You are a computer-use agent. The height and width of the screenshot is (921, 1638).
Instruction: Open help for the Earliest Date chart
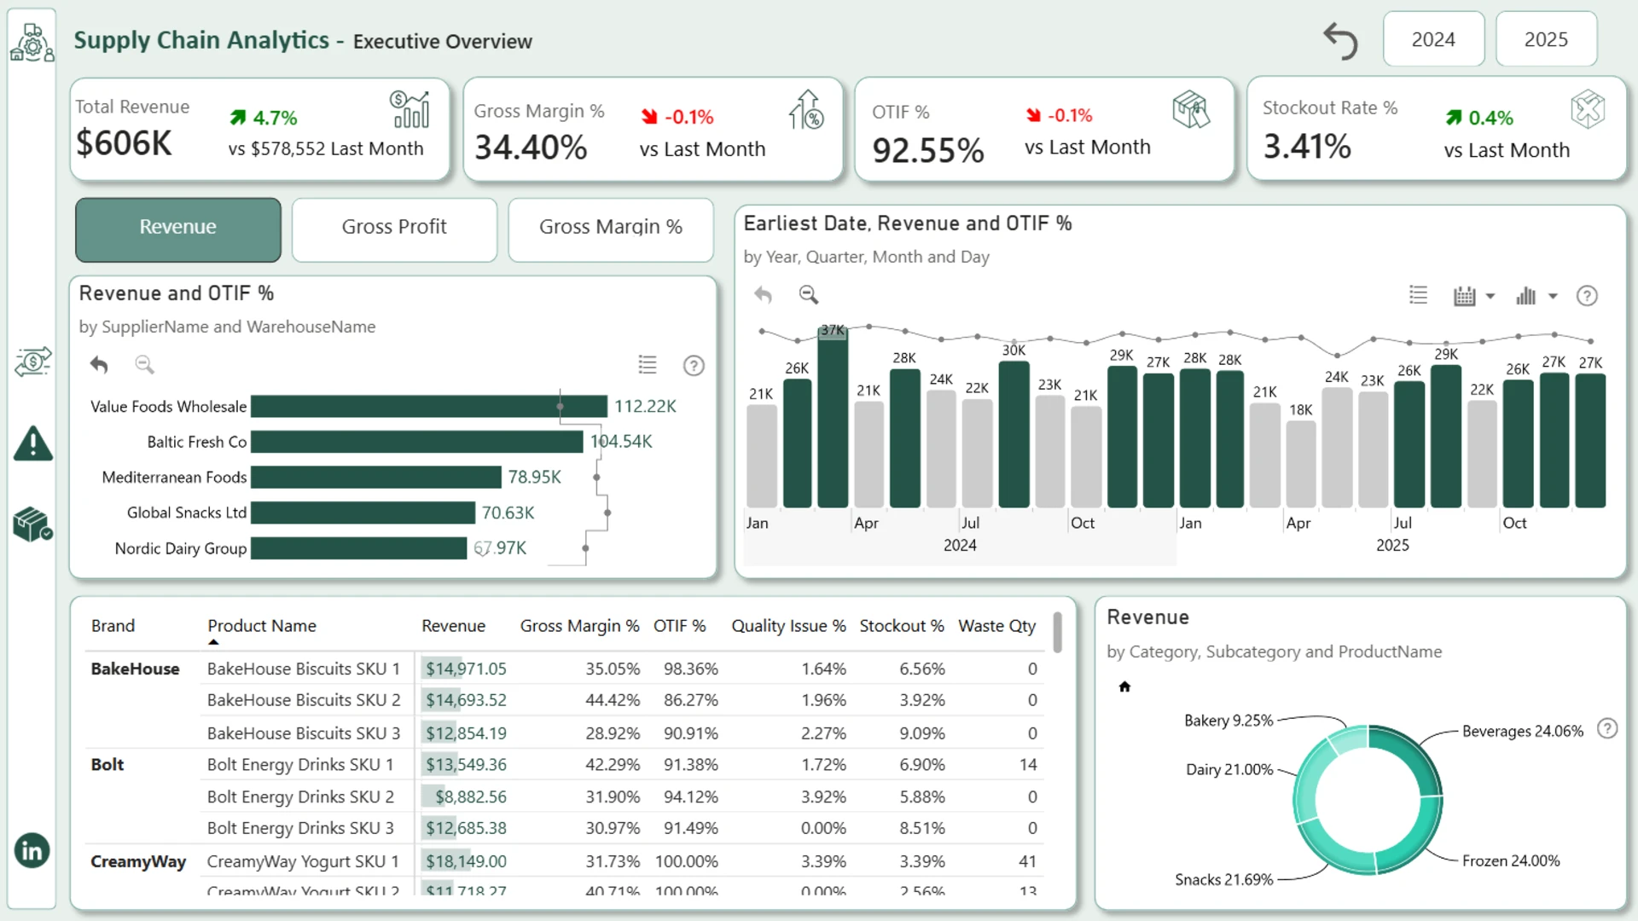(x=1587, y=296)
